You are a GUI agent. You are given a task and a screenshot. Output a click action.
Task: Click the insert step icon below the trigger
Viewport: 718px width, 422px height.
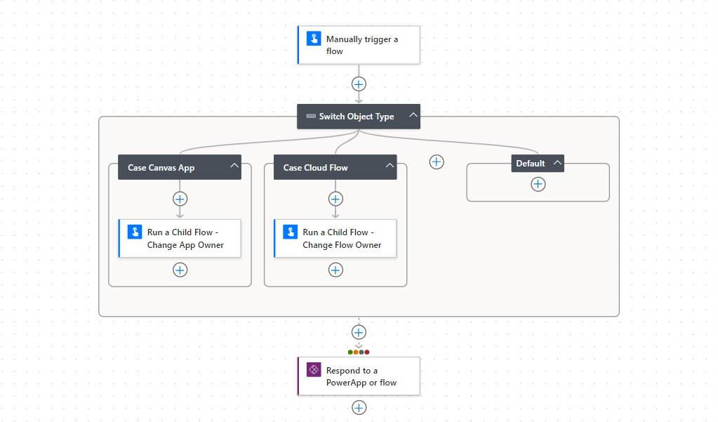[x=359, y=84]
